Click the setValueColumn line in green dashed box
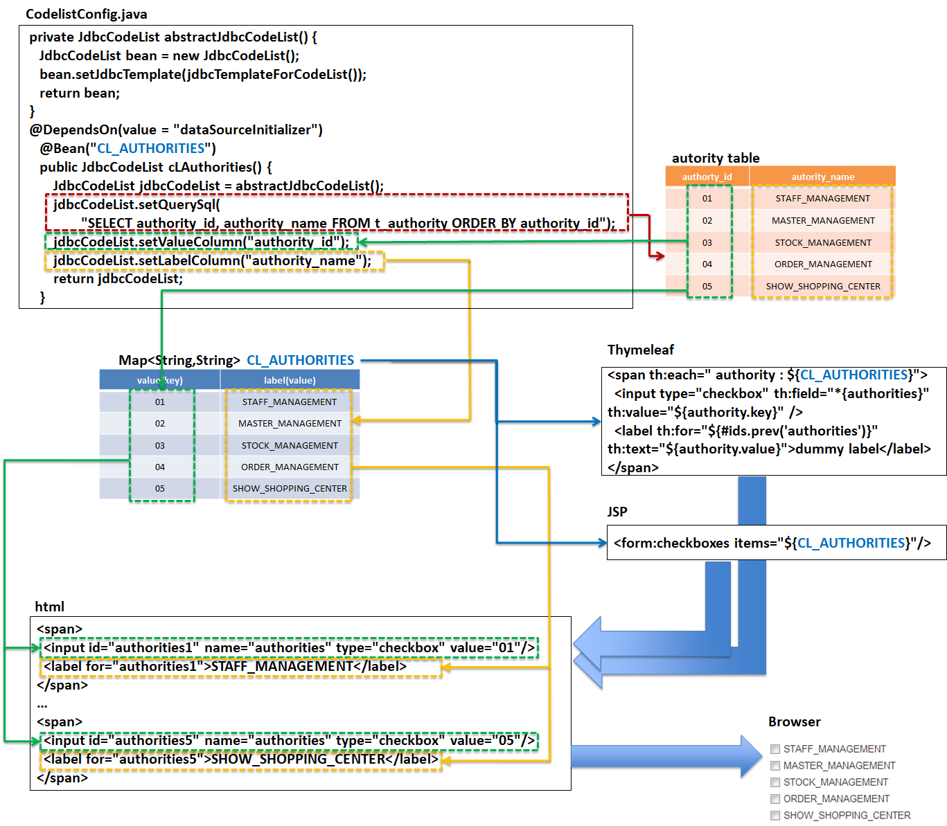 click(x=201, y=242)
